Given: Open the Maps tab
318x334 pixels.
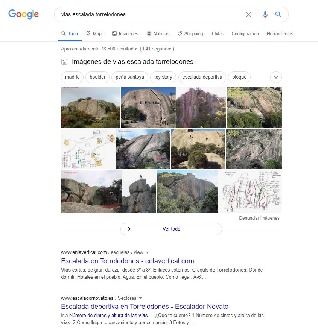Looking at the screenshot, I should (x=95, y=34).
